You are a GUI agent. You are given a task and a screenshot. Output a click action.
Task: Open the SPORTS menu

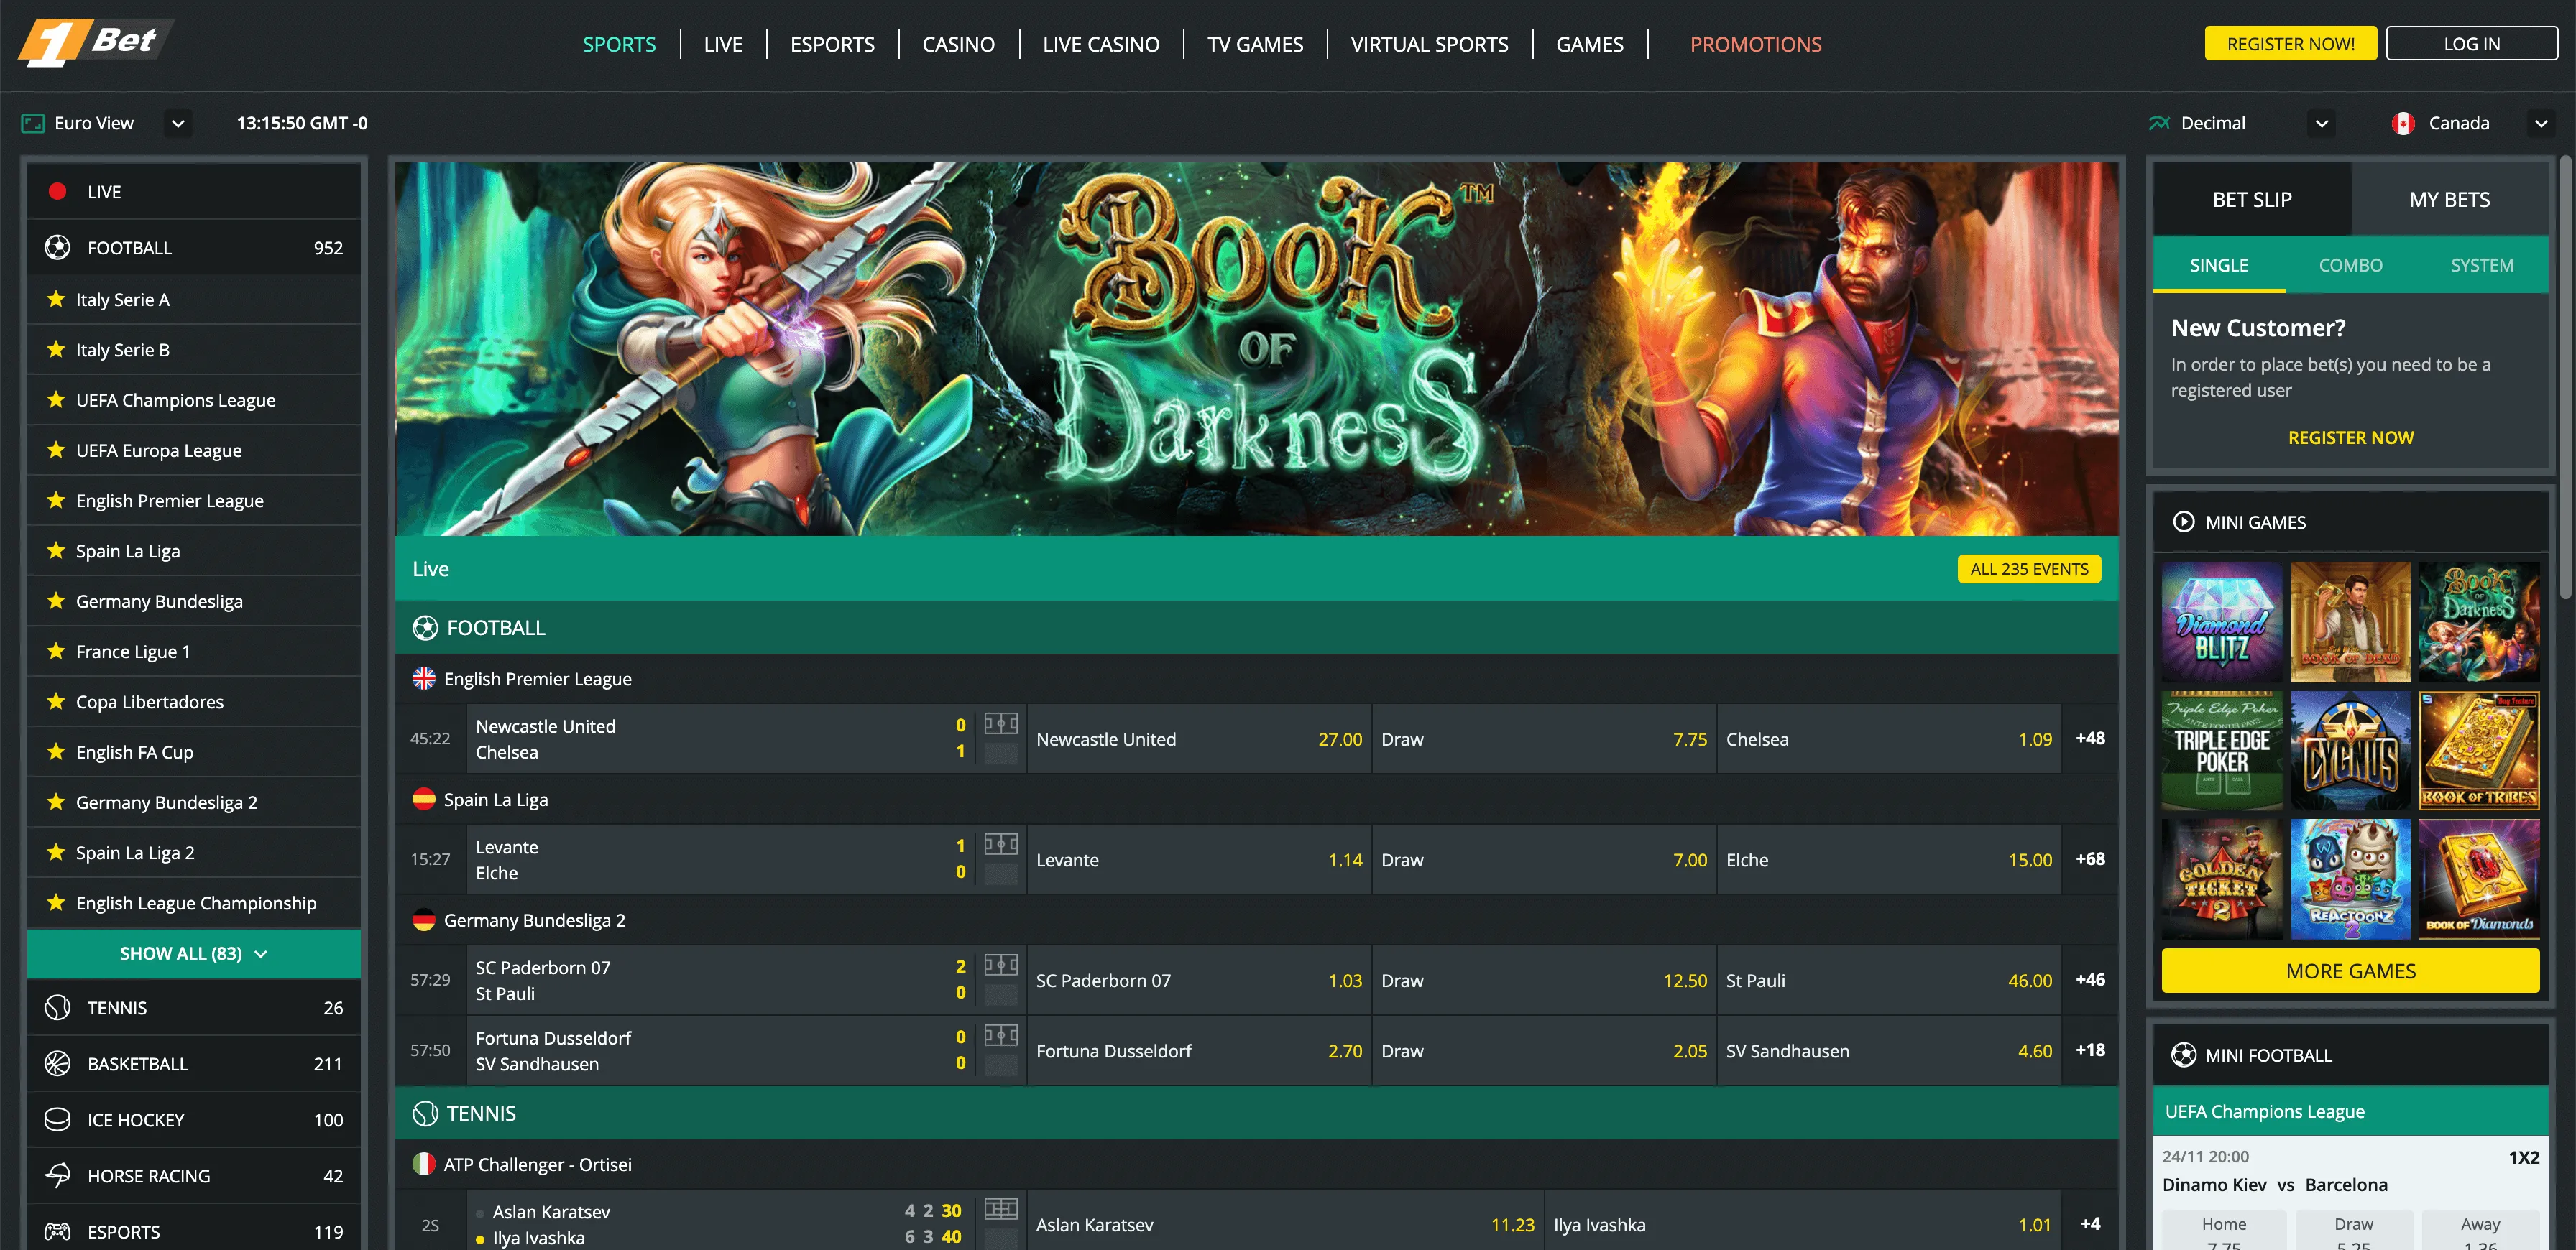coord(619,44)
